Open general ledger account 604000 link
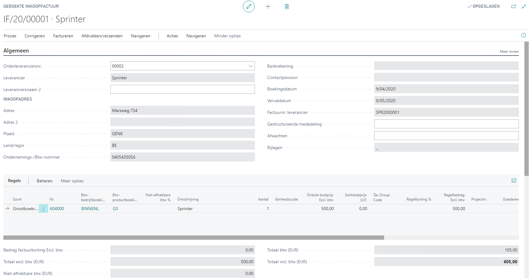Screen dimensions: 529x278 [x=57, y=209]
